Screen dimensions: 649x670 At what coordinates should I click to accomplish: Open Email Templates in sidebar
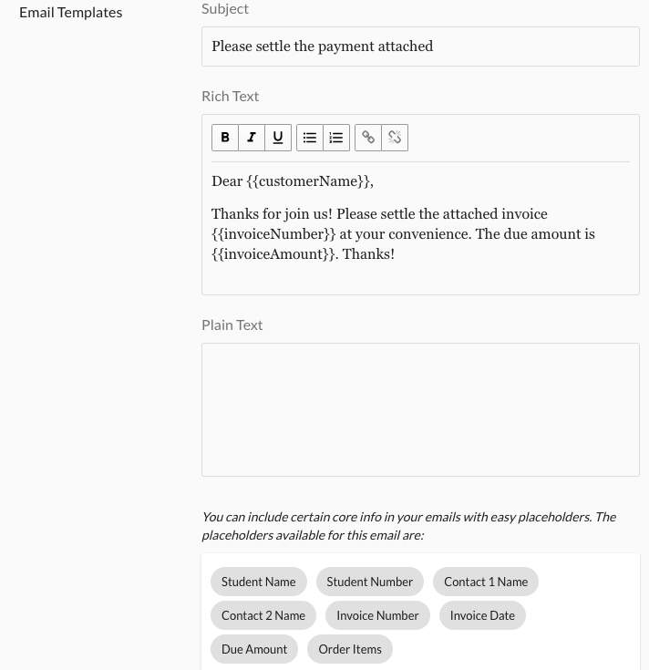coord(70,12)
